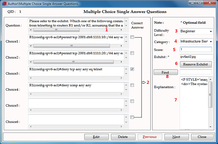Click inside the Explanation text area
This screenshot has width=218, height=144.
pyautogui.click(x=194, y=103)
